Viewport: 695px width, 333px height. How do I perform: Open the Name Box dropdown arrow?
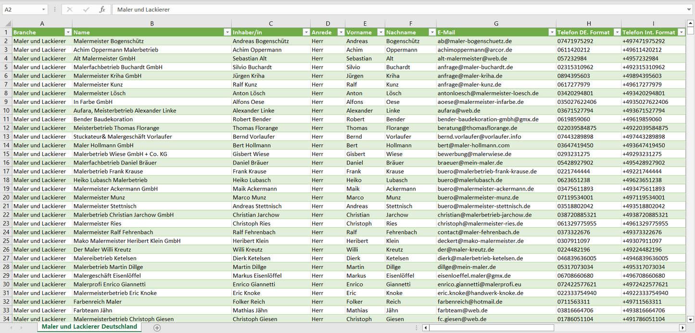click(x=43, y=10)
